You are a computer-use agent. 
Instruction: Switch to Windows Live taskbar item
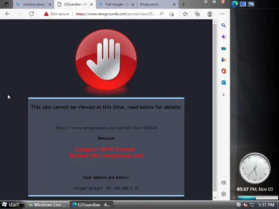(47, 205)
